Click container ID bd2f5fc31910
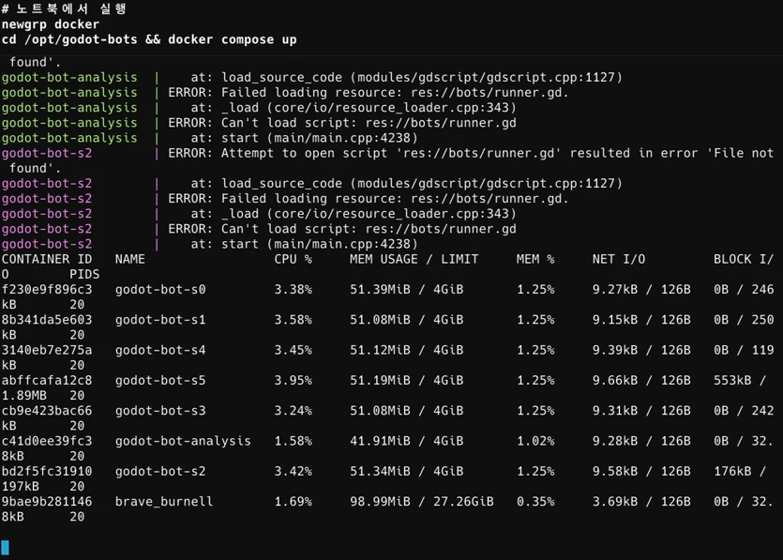Screen dimensions: 783x560 coord(47,471)
